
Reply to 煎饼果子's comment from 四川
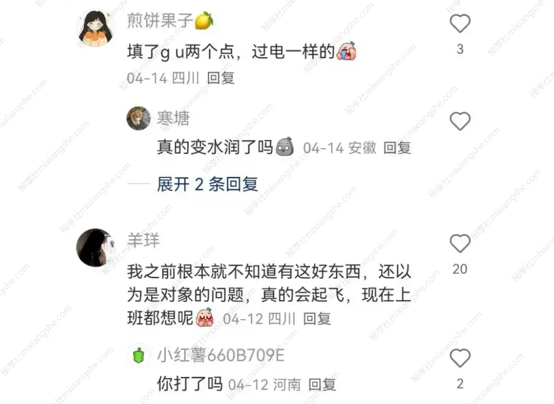(220, 78)
